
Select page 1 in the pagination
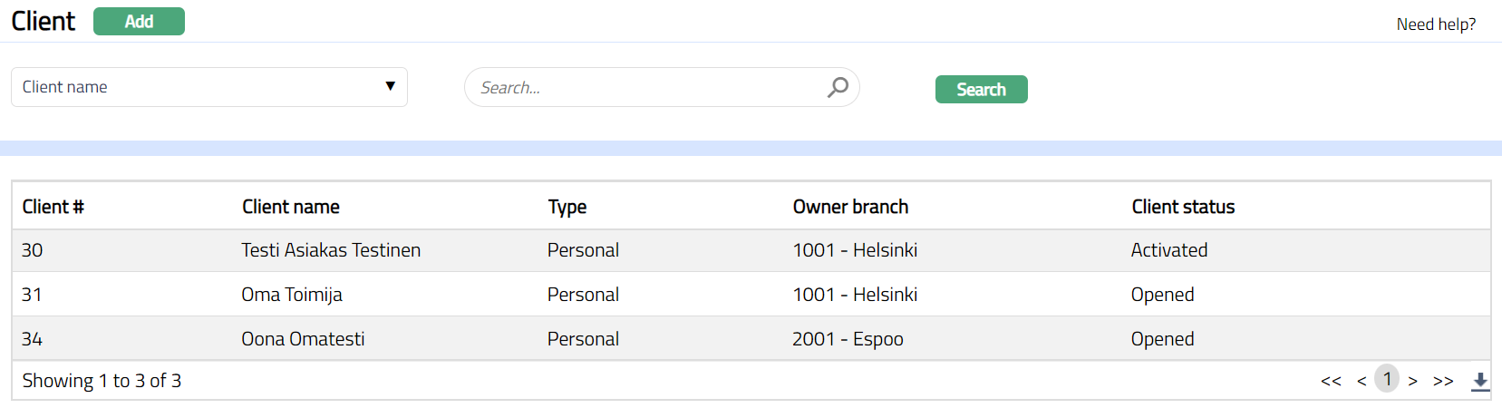(1387, 379)
